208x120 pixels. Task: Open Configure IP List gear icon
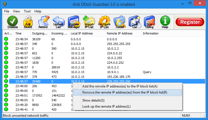point(104,22)
